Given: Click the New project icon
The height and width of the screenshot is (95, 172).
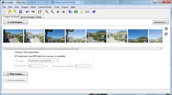Looking at the screenshot, I should click(x=4, y=12).
